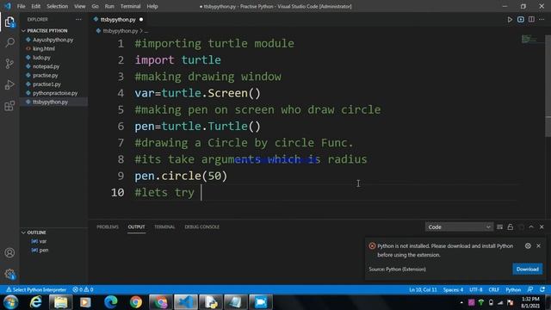Viewport: 551px width, 310px height.
Task: Clear the output panel
Action: click(499, 227)
